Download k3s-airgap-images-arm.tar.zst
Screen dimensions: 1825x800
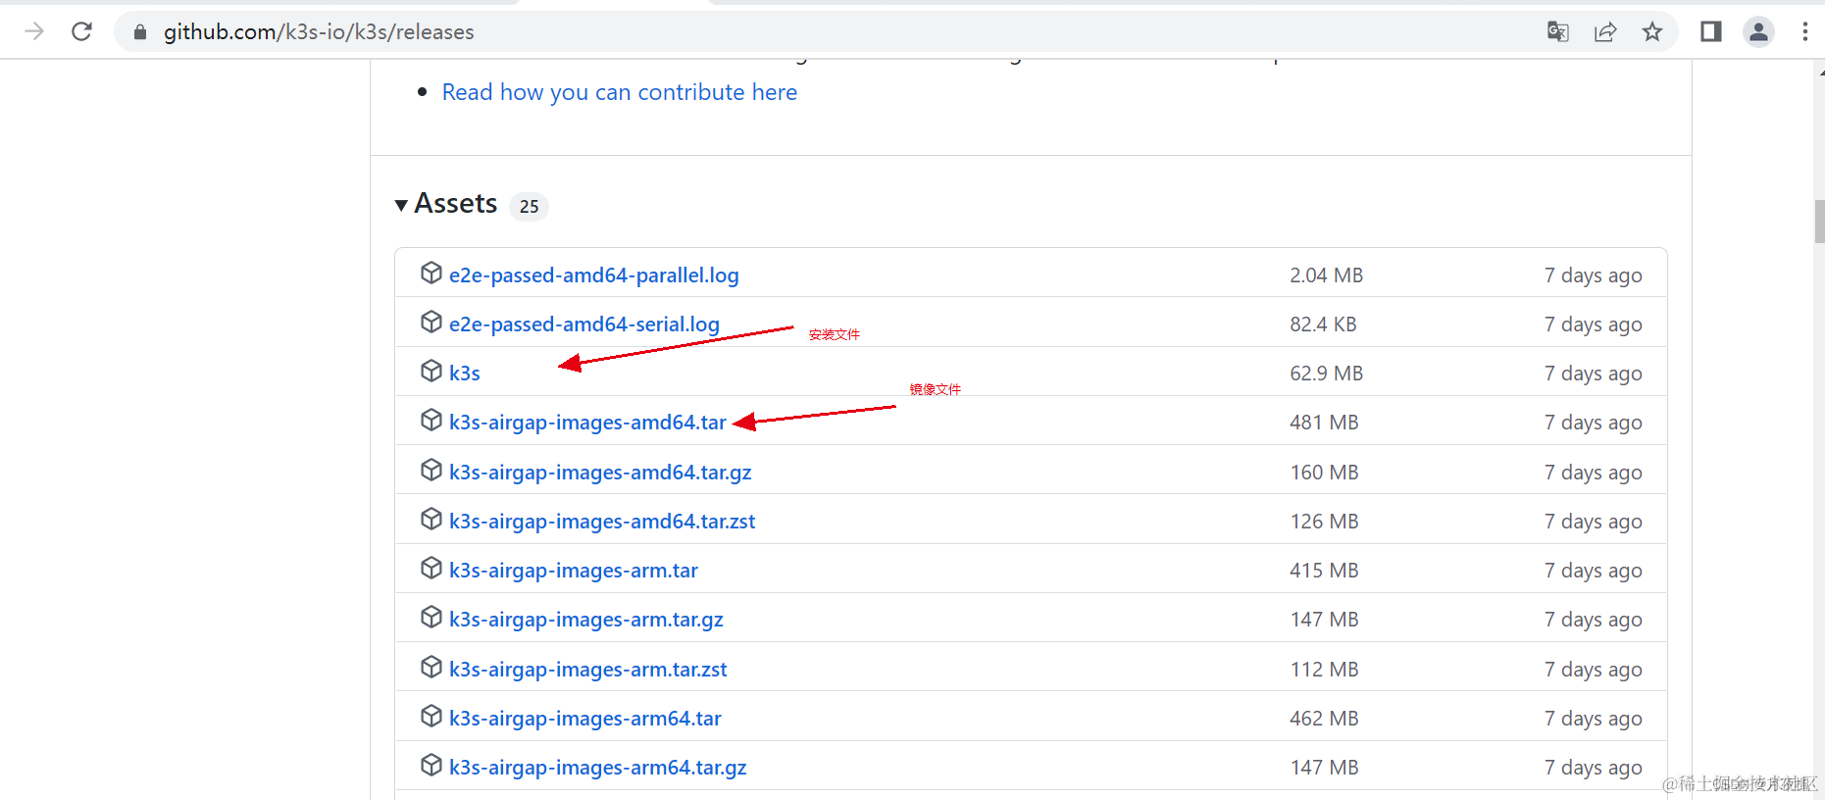[x=588, y=670]
